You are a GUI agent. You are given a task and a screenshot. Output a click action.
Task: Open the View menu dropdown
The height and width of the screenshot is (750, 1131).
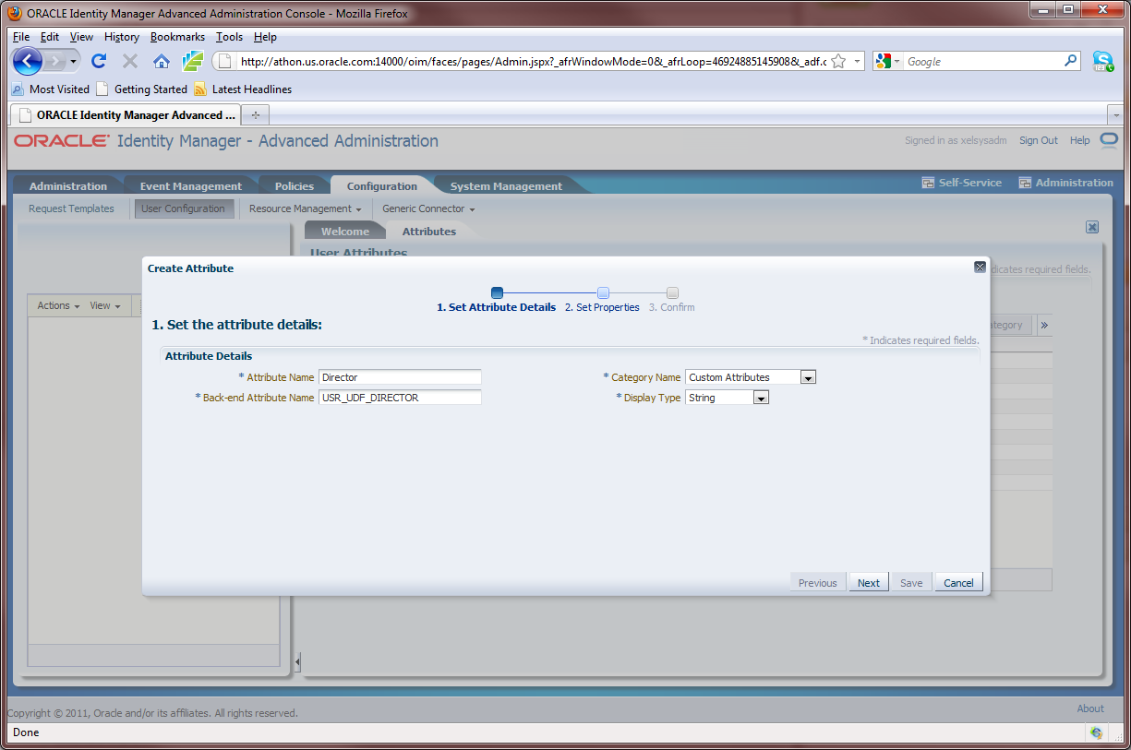click(105, 305)
